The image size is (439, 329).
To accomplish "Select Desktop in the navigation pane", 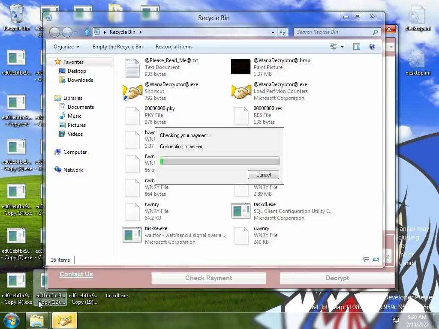I will 77,71.
